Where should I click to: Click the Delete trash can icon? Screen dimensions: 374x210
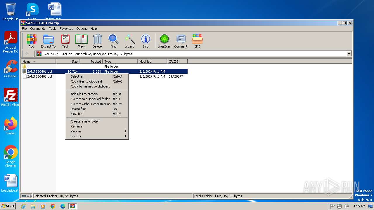(97, 41)
